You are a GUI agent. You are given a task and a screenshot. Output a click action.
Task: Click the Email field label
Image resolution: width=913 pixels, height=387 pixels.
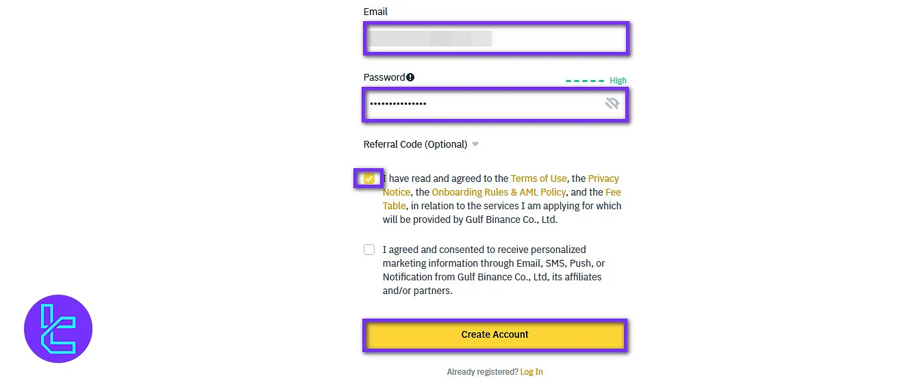(x=375, y=12)
